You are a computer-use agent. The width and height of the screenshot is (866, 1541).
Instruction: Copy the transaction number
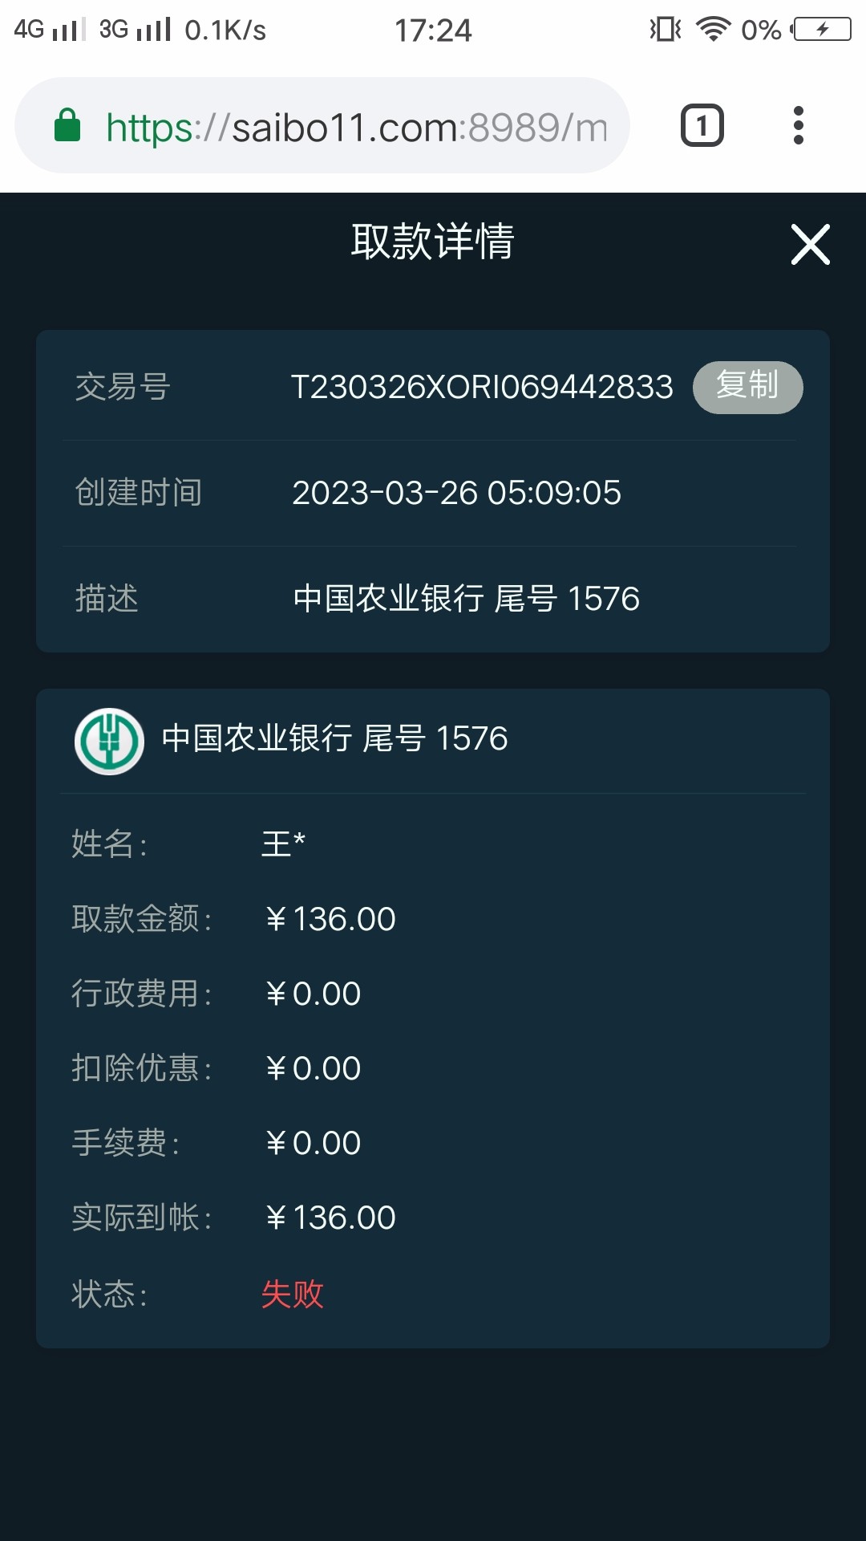(747, 387)
